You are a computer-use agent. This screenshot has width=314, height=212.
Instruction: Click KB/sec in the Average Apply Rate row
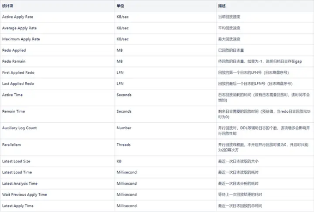click(123, 28)
